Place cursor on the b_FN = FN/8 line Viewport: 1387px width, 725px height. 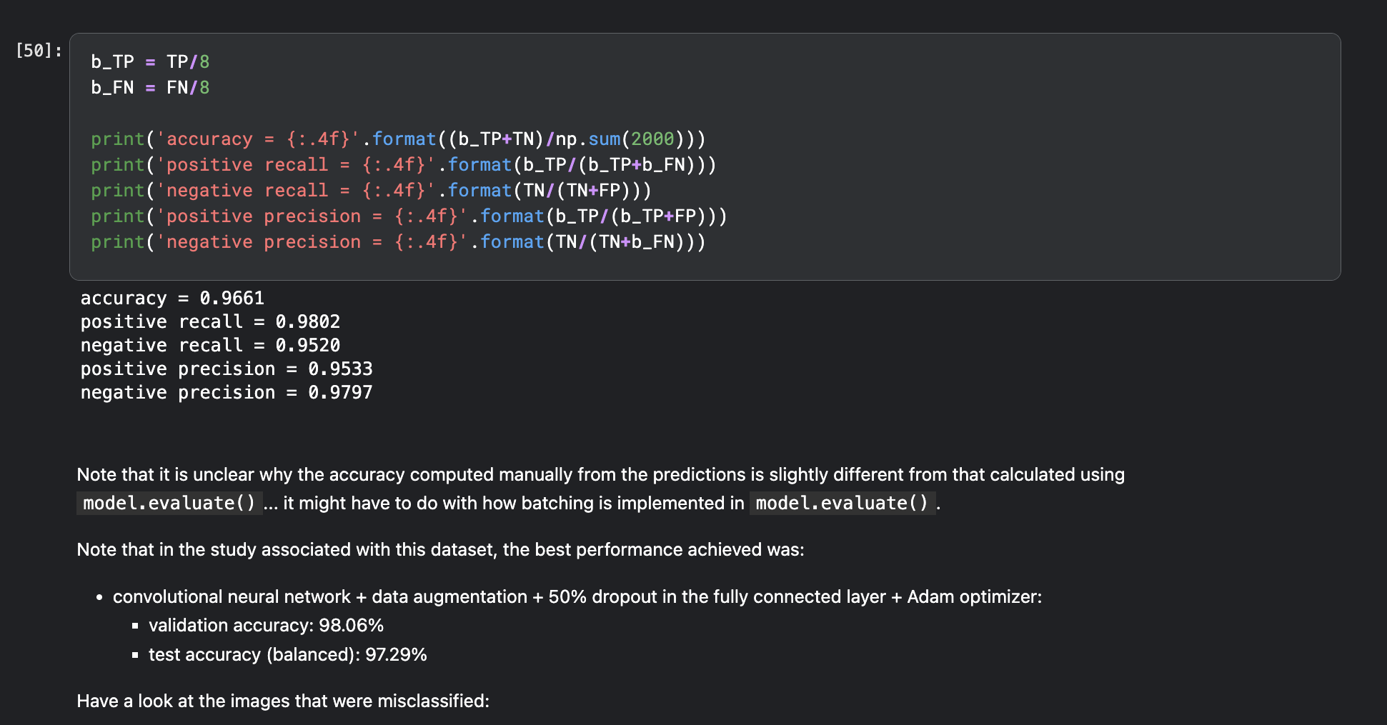coord(150,88)
